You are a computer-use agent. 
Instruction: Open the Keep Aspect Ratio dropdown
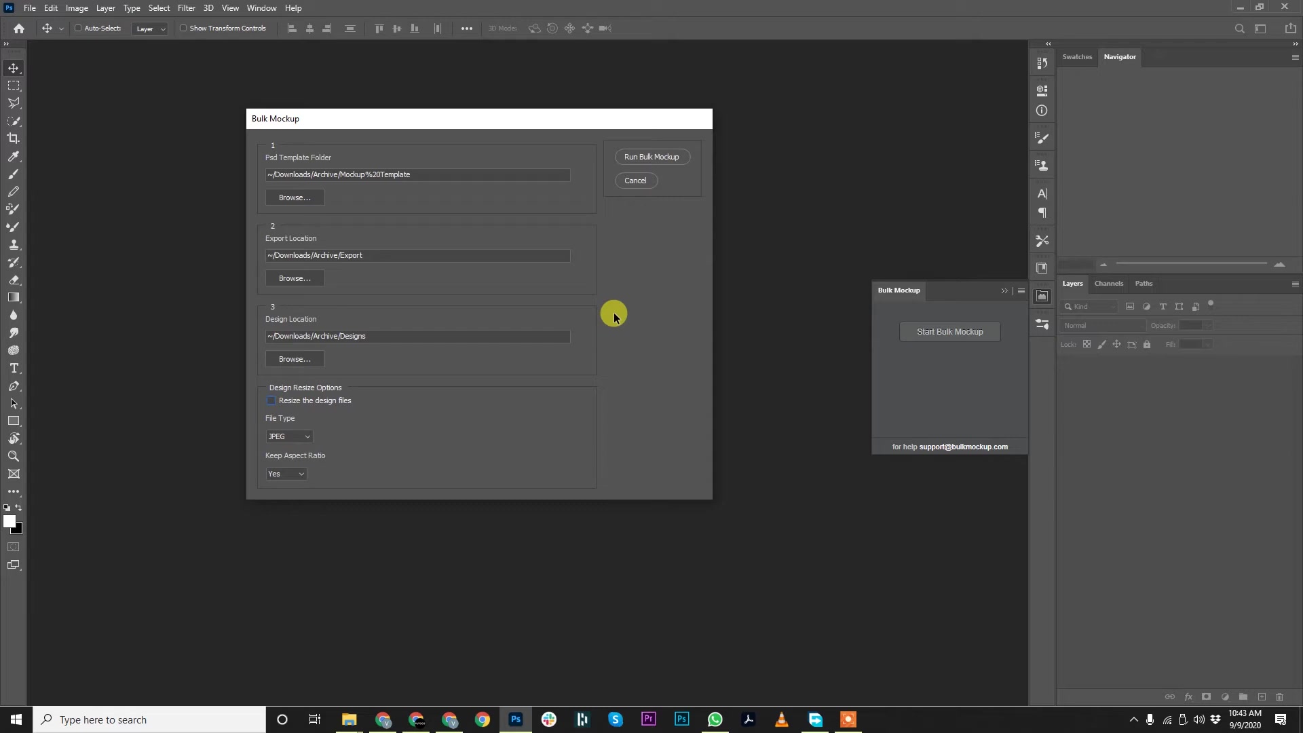[x=286, y=474]
